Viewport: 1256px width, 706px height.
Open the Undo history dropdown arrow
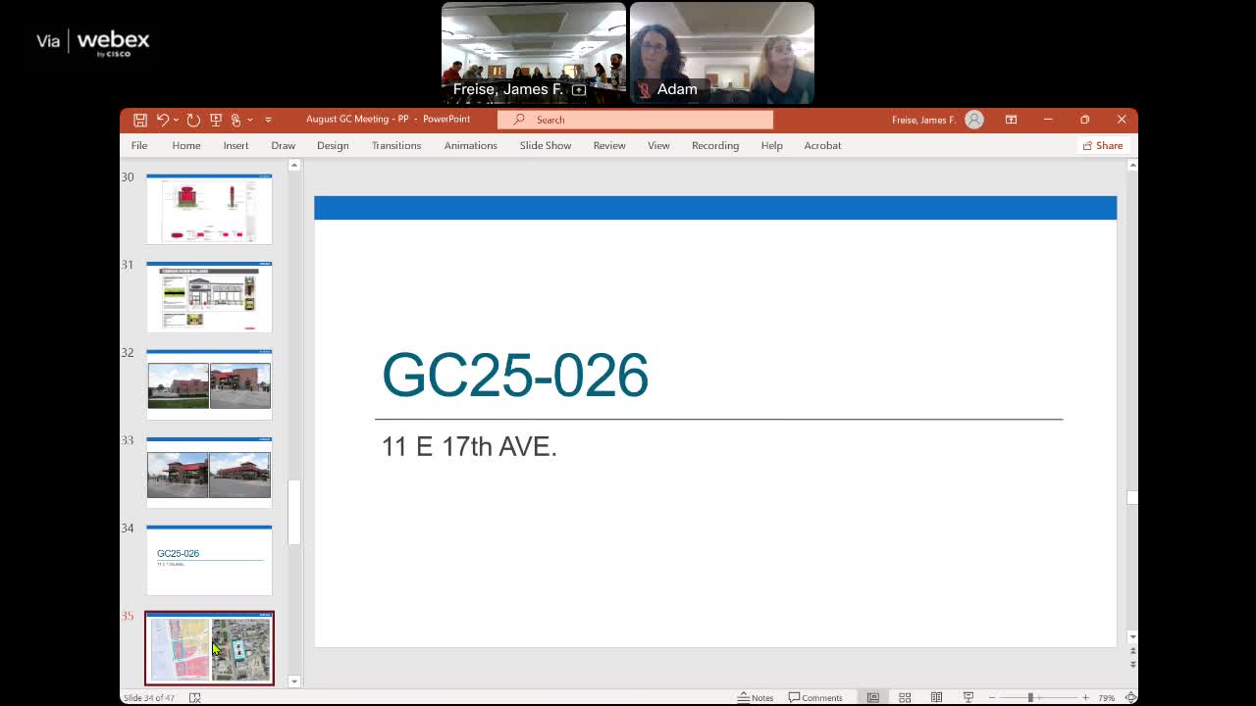[176, 120]
